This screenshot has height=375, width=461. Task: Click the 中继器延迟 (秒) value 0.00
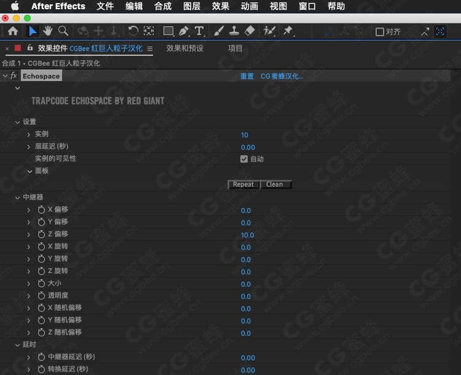click(248, 358)
